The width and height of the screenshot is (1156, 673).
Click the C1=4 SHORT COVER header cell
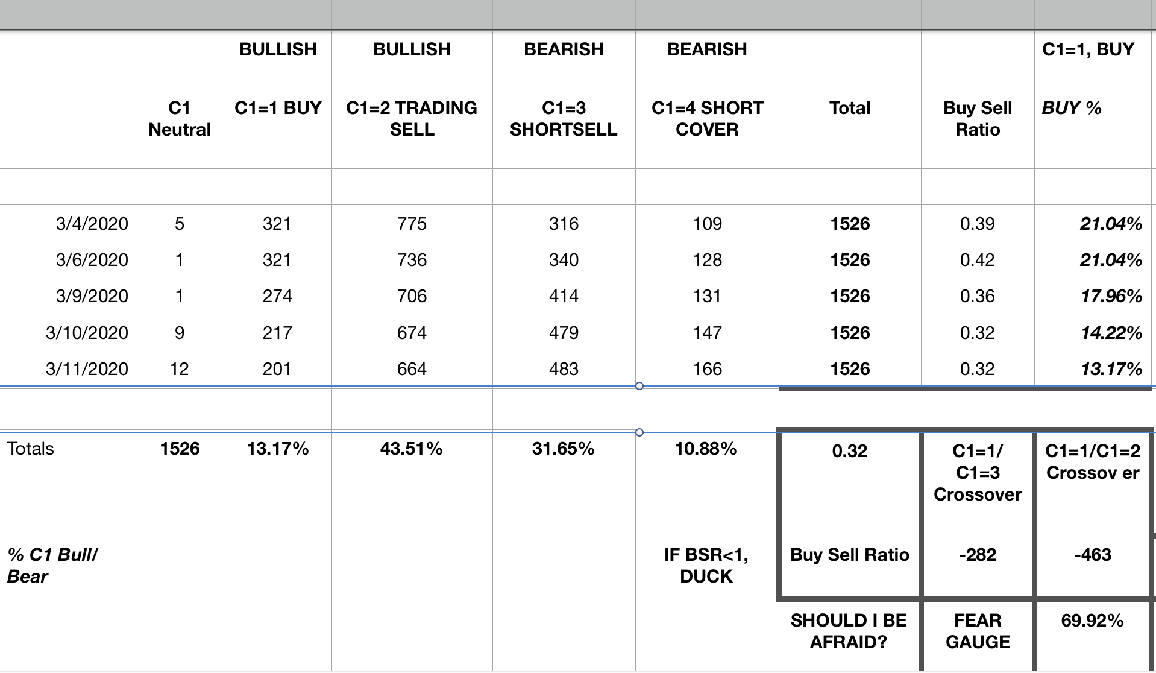707,119
